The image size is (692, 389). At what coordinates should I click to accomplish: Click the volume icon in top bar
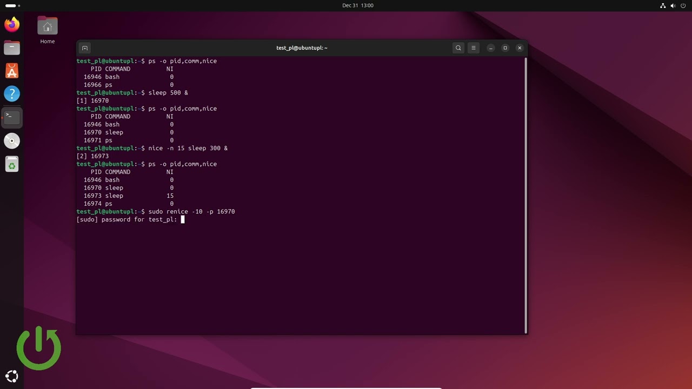coord(673,5)
